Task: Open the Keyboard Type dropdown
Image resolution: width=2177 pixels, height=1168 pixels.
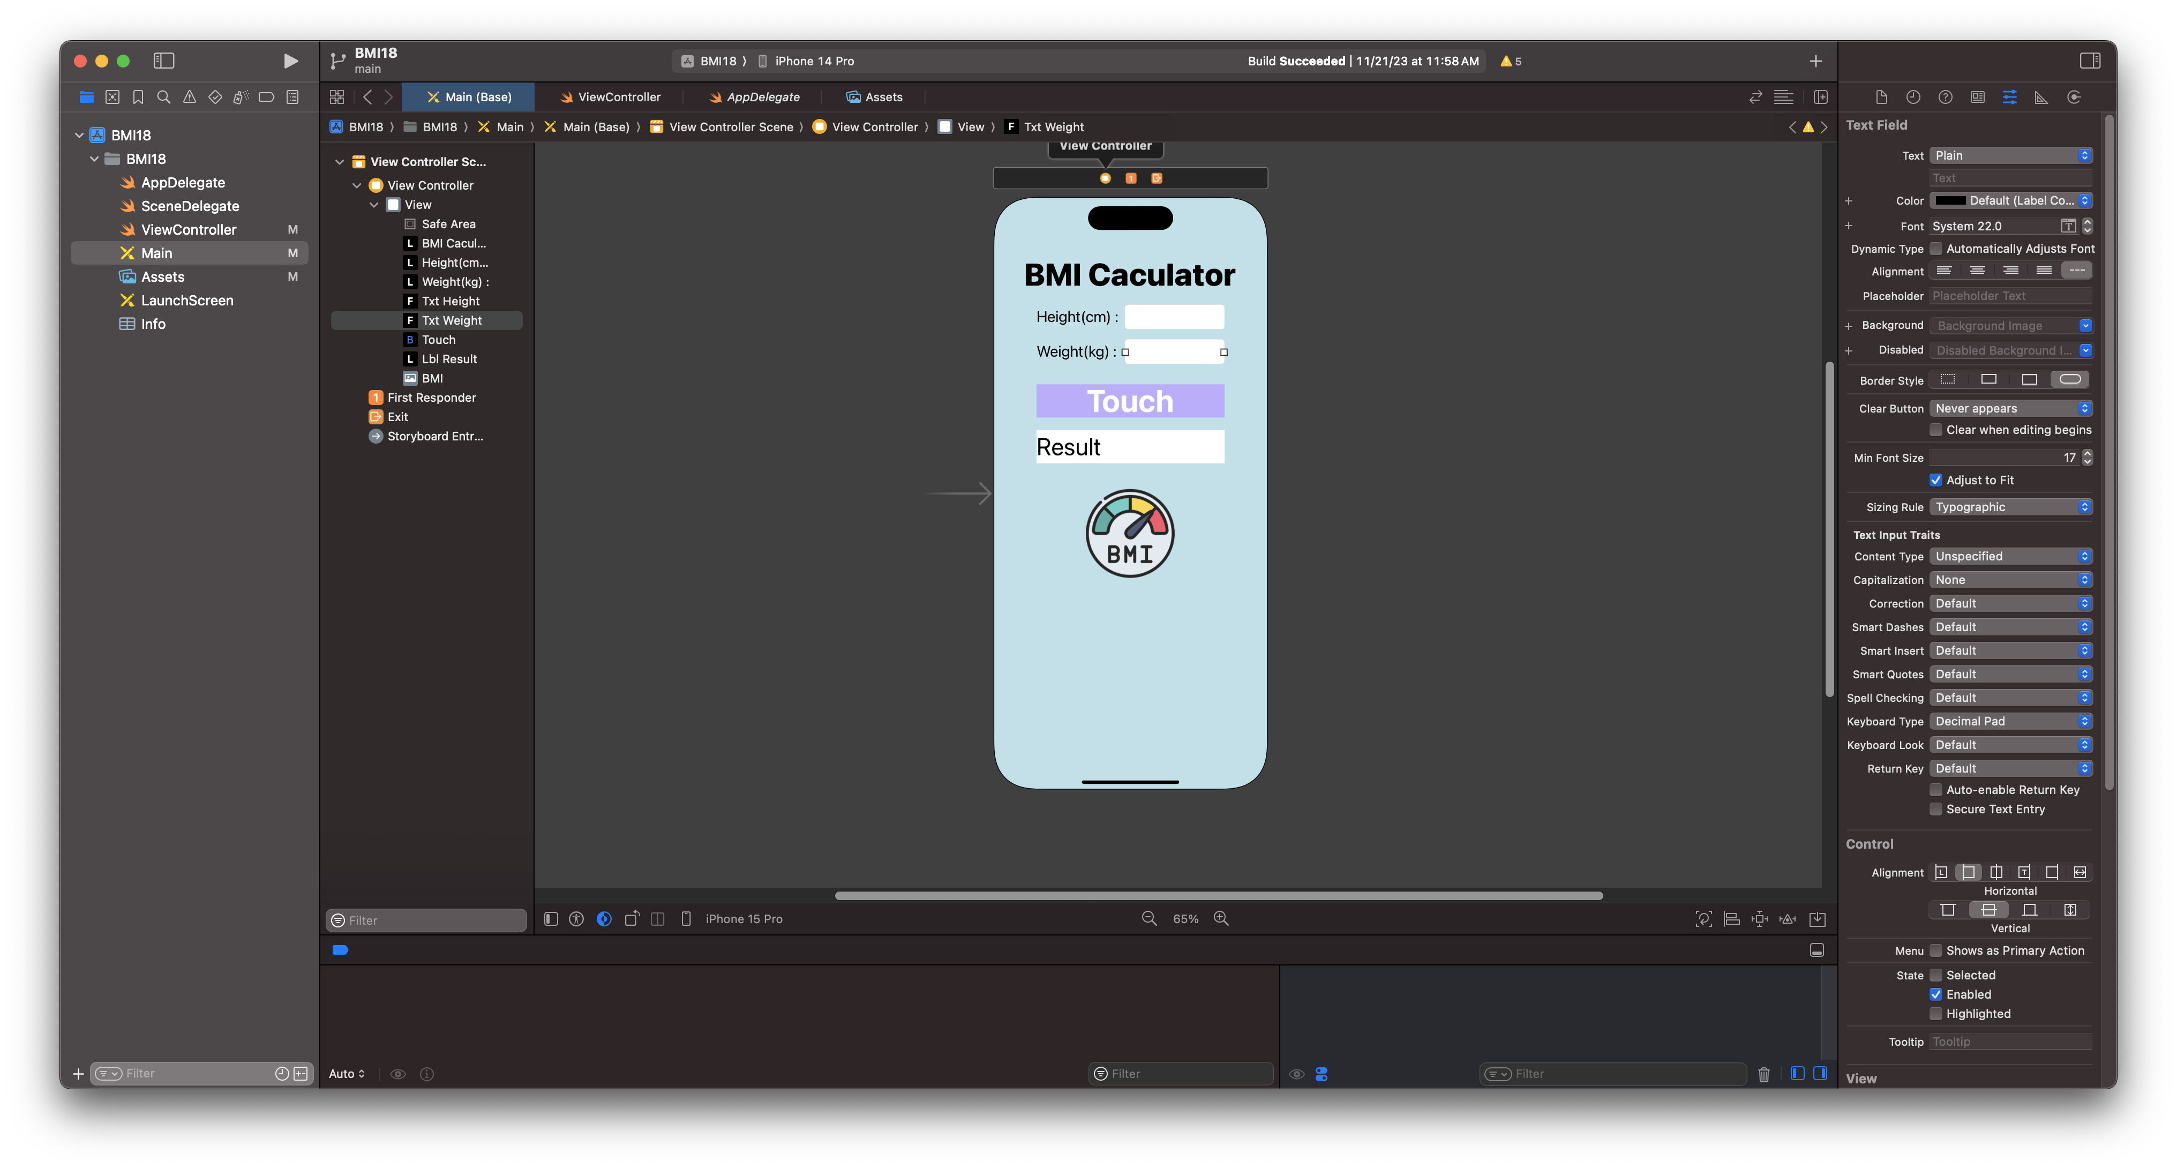Action: (2010, 721)
